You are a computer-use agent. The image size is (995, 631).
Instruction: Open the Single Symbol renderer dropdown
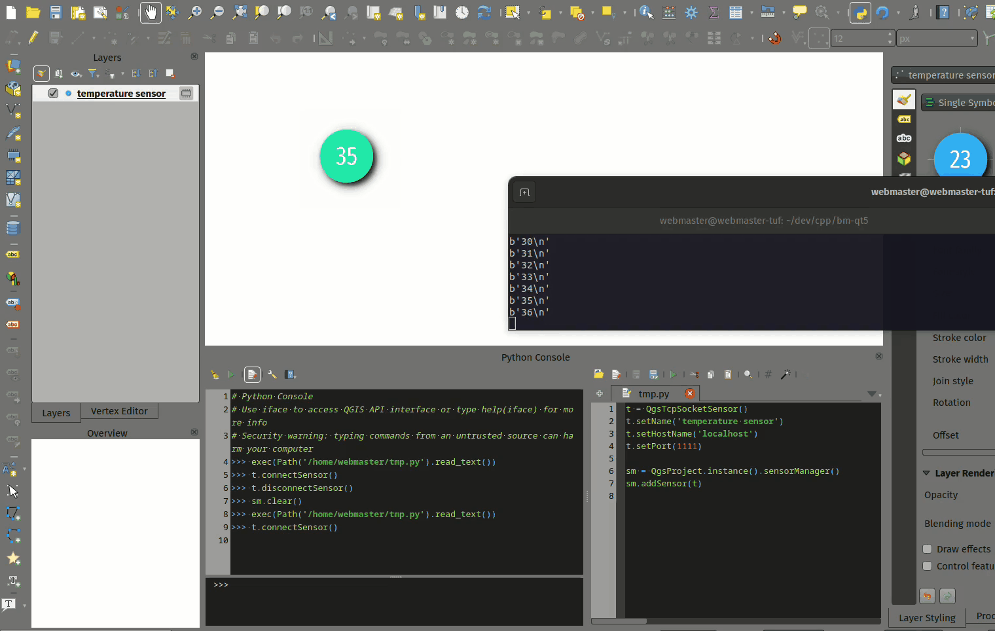pyautogui.click(x=959, y=103)
